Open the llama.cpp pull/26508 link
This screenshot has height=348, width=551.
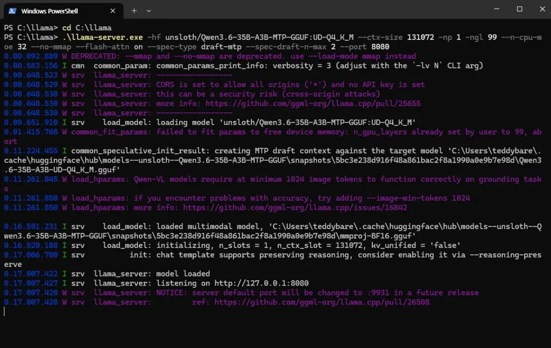click(x=322, y=302)
